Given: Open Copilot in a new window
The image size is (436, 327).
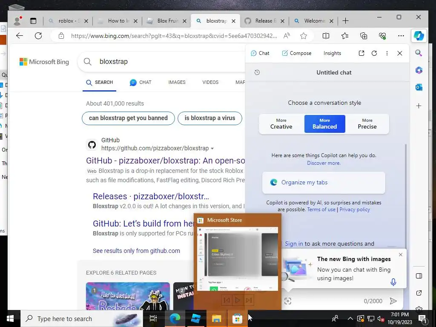Looking at the screenshot, I should 361,53.
